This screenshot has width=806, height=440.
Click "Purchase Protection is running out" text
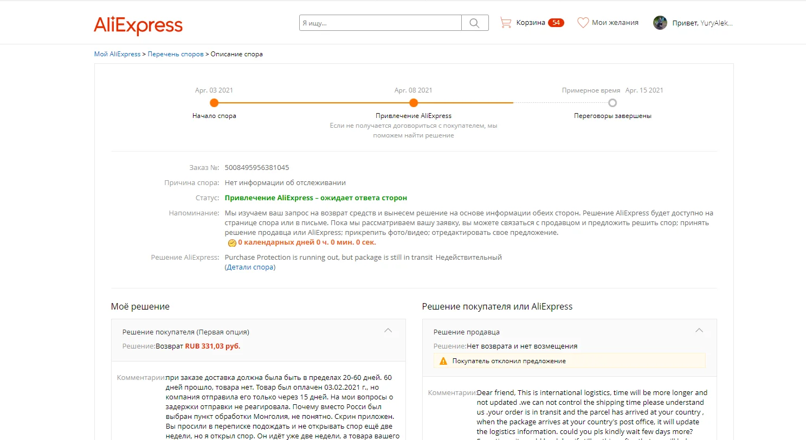pyautogui.click(x=329, y=258)
